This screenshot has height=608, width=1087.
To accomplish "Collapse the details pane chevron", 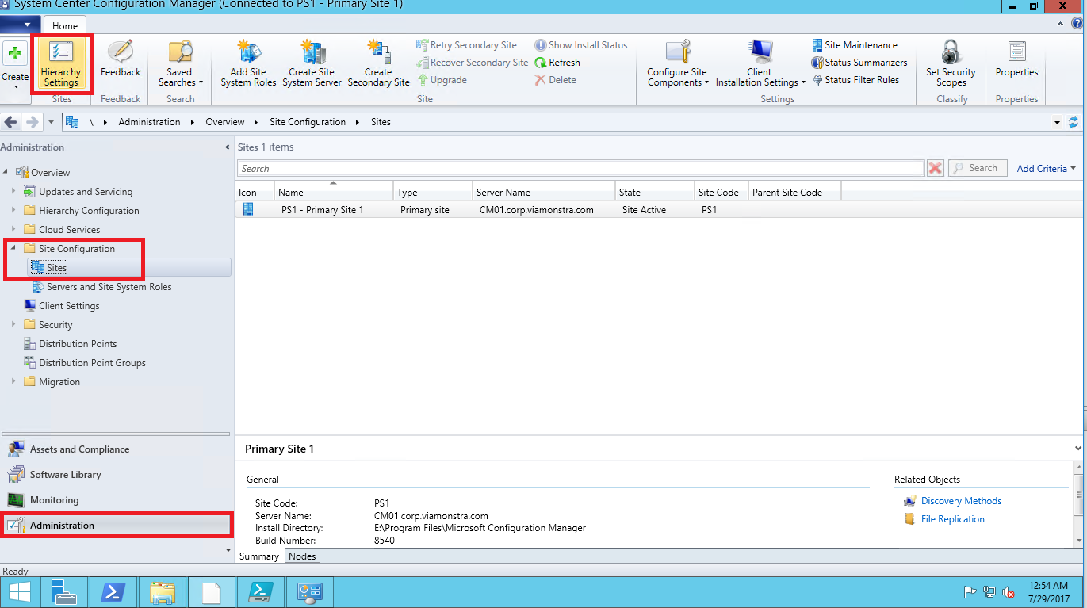I will 1077,449.
